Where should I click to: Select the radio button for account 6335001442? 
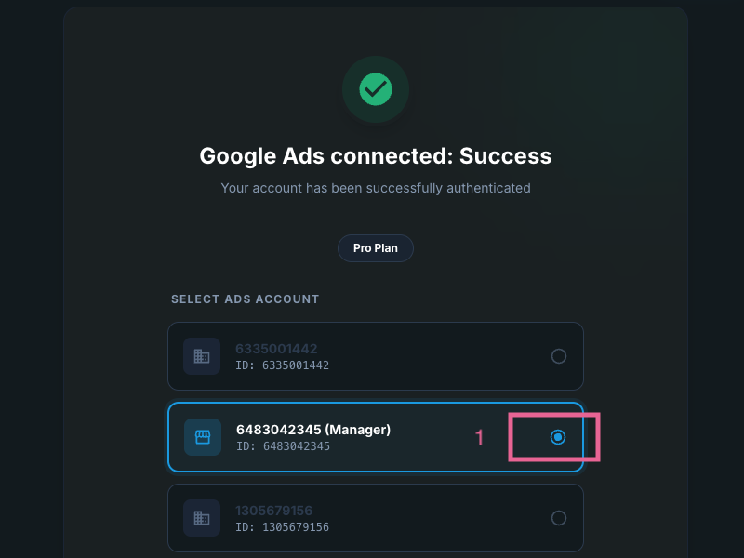click(x=559, y=356)
